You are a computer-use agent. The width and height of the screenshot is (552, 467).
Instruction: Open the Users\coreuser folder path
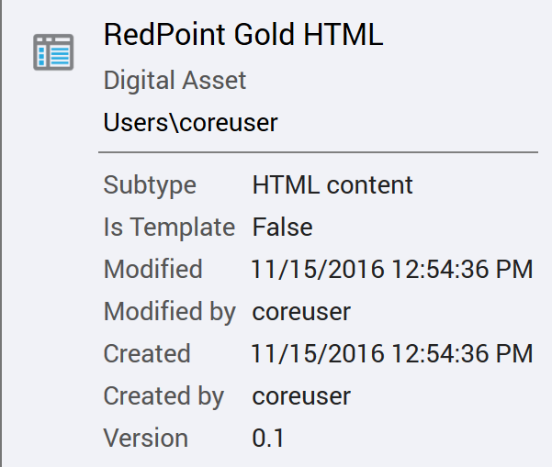(190, 122)
